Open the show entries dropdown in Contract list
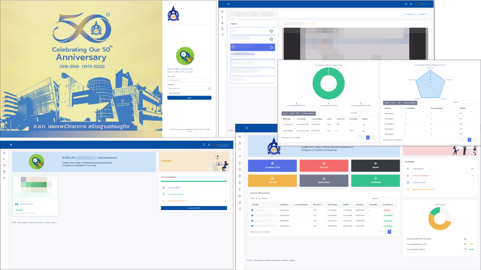The width and height of the screenshot is (481, 270). coord(259,198)
